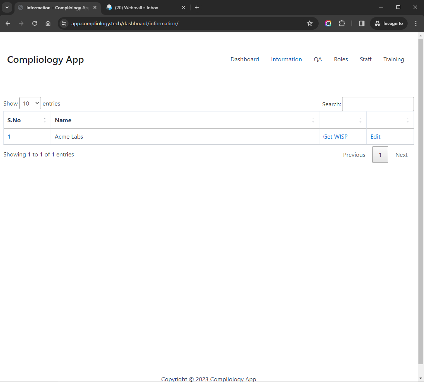Image resolution: width=424 pixels, height=382 pixels.
Task: Reload the page with refresh icon
Action: click(35, 23)
